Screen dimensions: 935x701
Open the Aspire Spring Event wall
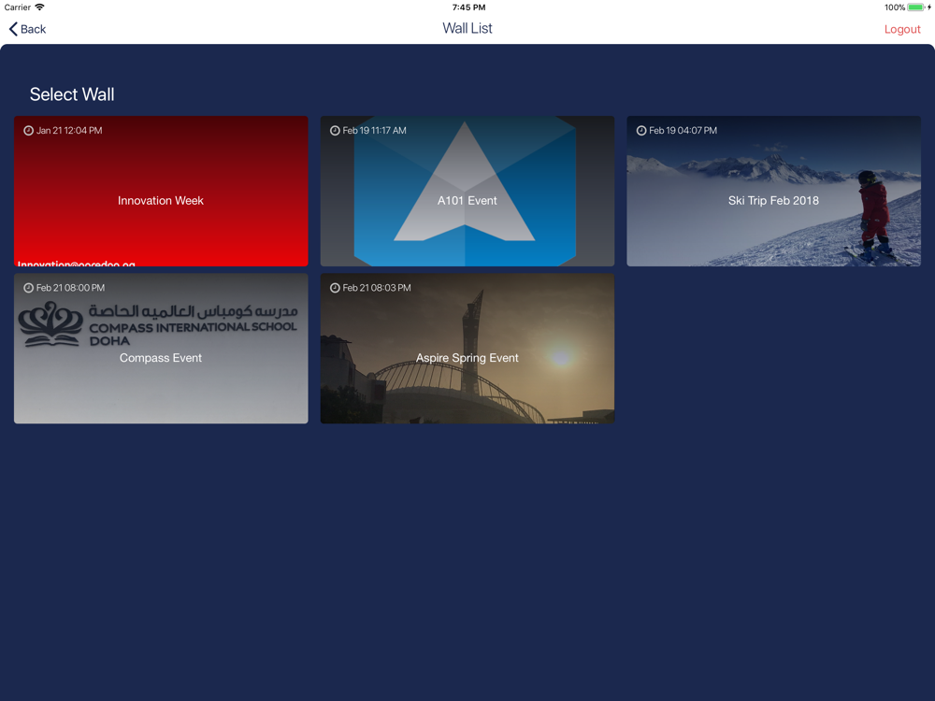pyautogui.click(x=467, y=348)
